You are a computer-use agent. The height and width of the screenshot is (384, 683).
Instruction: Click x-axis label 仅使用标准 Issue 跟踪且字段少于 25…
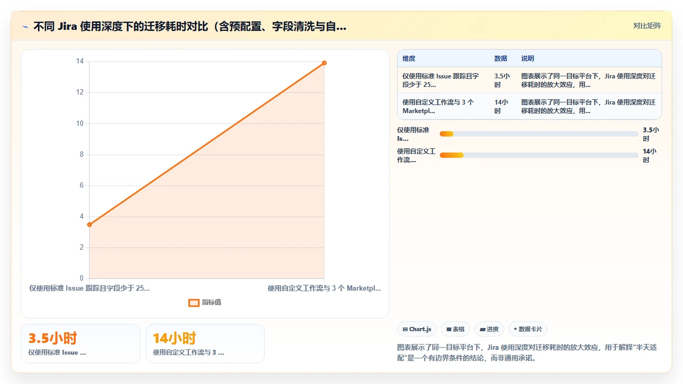(x=90, y=288)
